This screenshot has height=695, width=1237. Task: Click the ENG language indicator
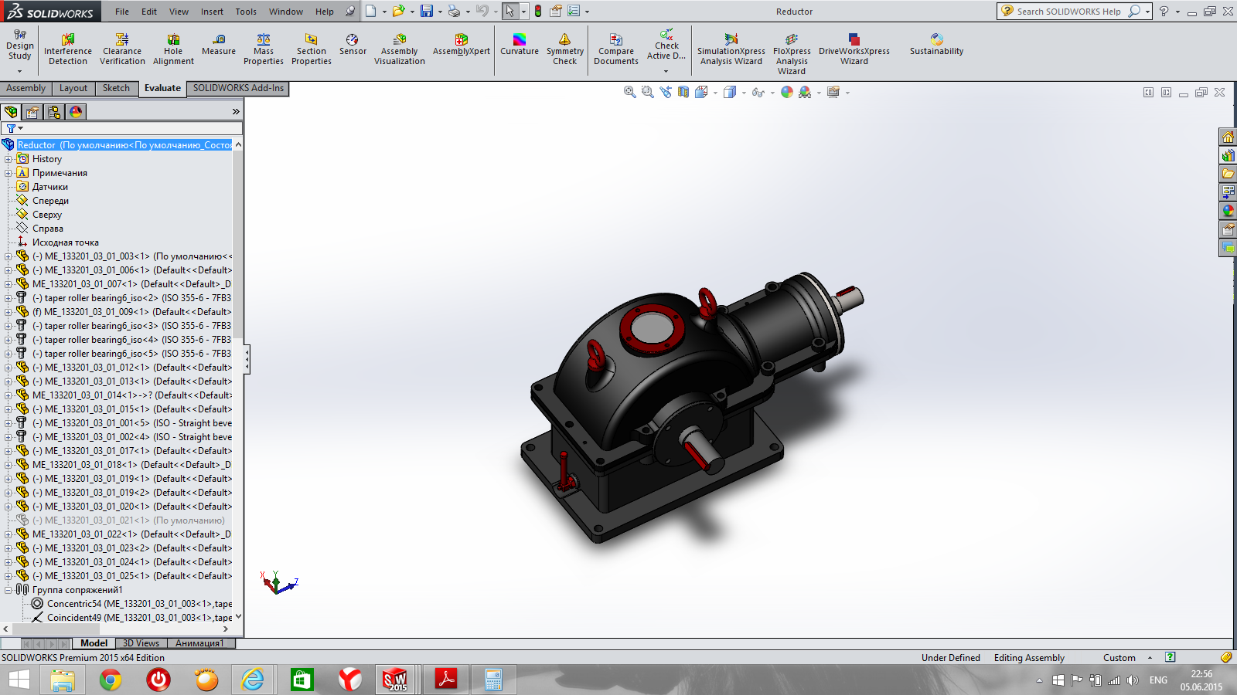pyautogui.click(x=1158, y=680)
